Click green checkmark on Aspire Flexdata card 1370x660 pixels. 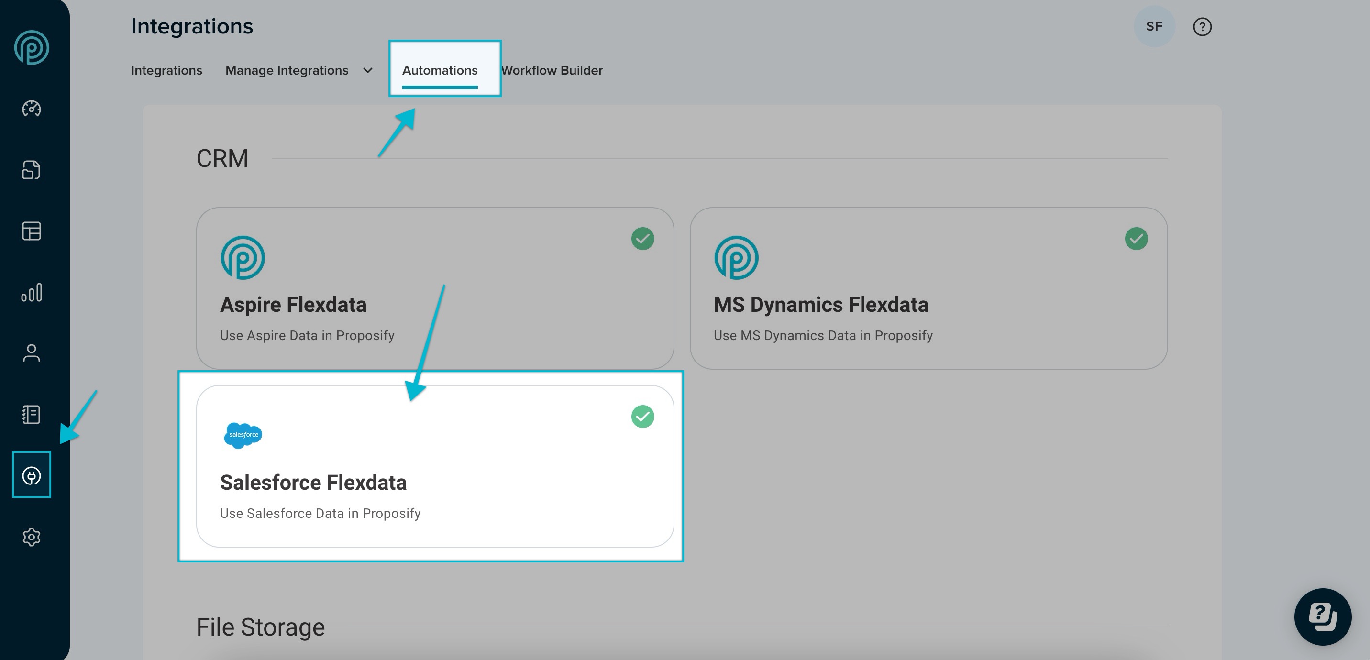pos(642,239)
